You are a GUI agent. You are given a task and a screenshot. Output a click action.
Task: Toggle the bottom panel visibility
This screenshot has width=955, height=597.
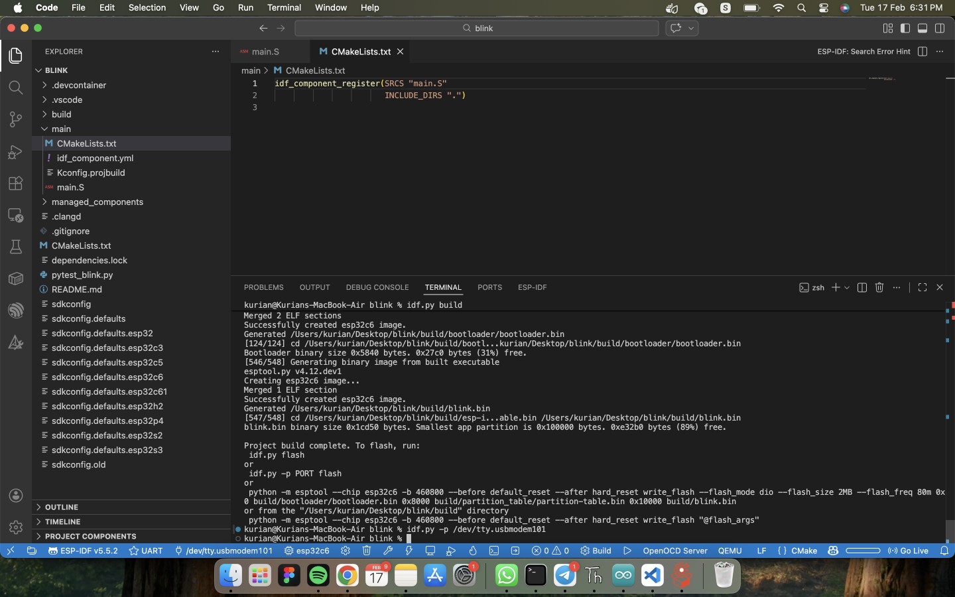(923, 28)
